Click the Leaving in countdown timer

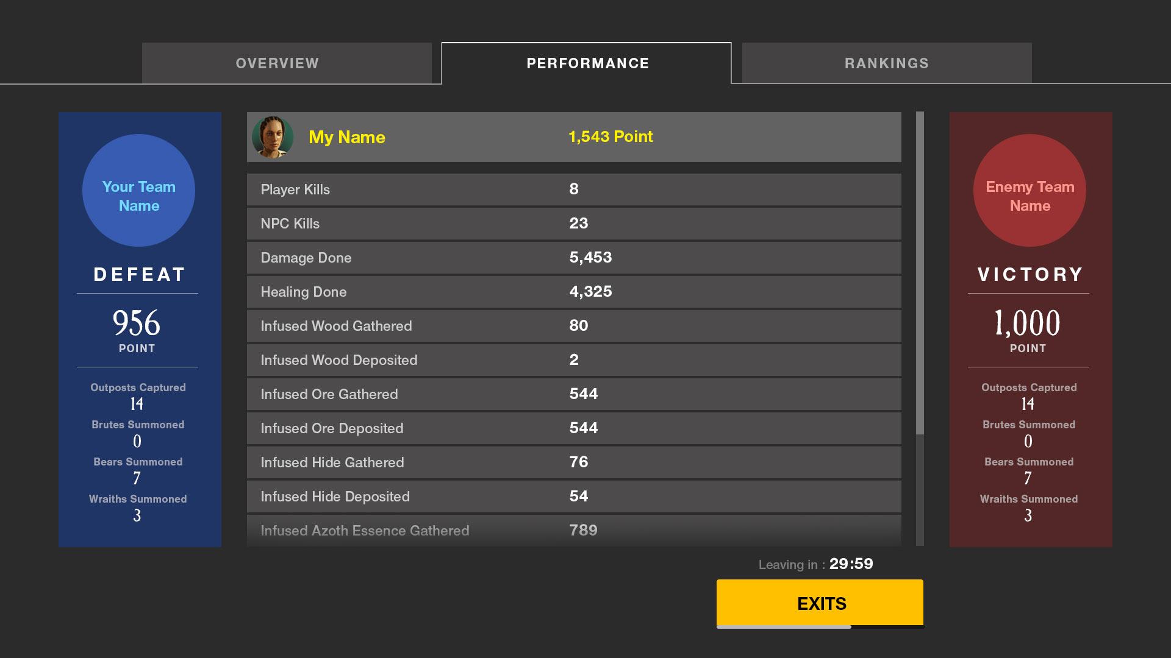click(x=816, y=564)
